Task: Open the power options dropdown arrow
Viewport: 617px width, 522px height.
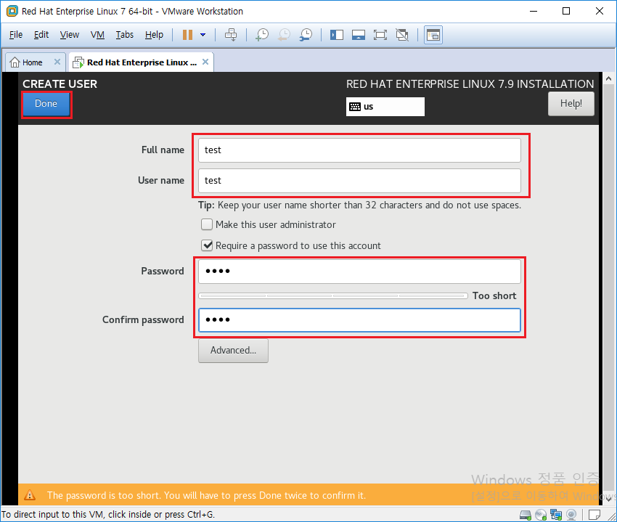Action: click(203, 35)
